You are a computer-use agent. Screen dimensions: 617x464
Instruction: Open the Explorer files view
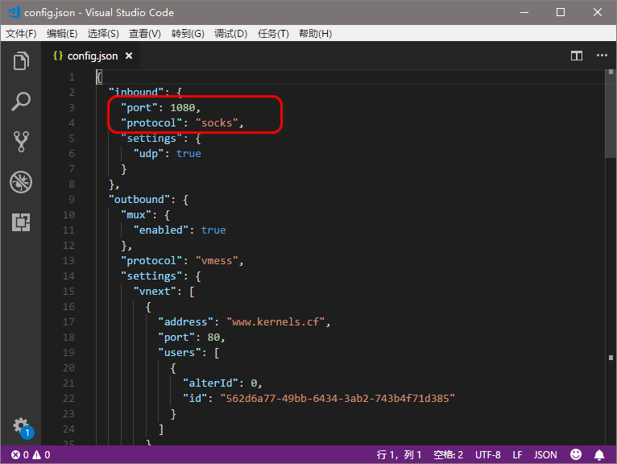pos(21,61)
